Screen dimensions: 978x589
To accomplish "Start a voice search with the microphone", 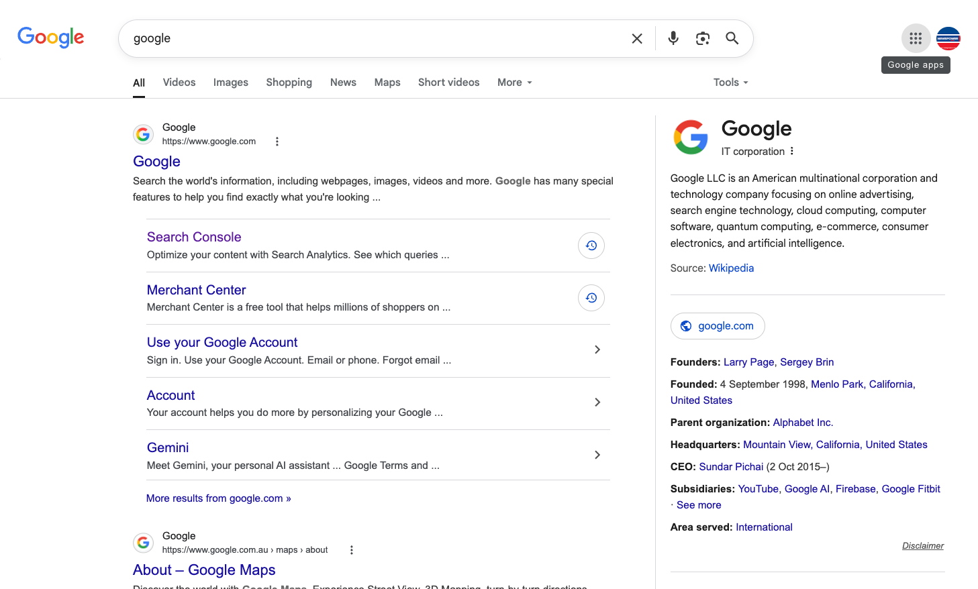I will point(673,38).
